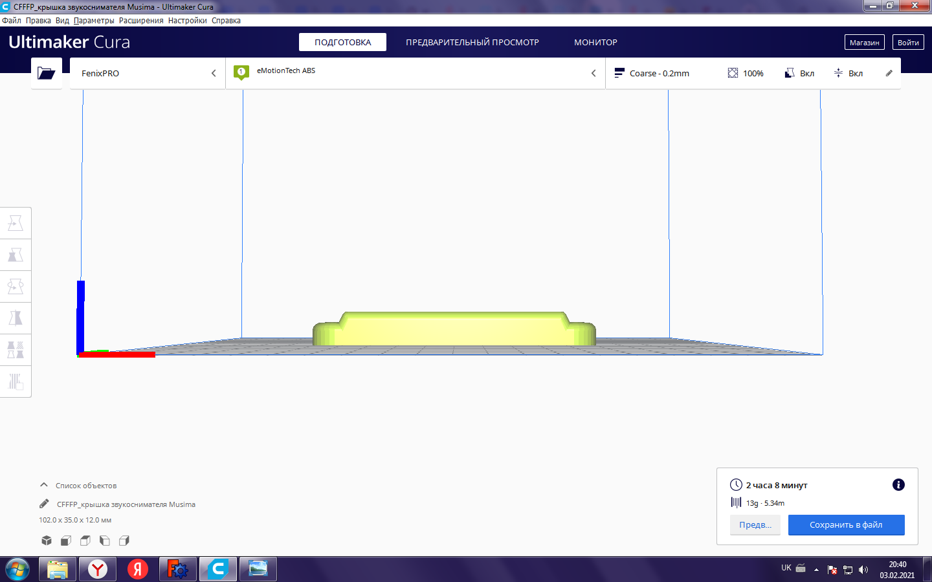Select the Scale tool in left toolbar

point(16,255)
